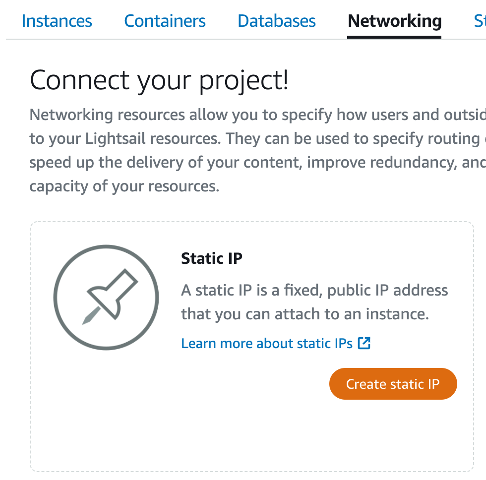Viewport: 486px width, 480px height.
Task: Click the line starting to your Lightsail resources
Action: click(x=257, y=138)
